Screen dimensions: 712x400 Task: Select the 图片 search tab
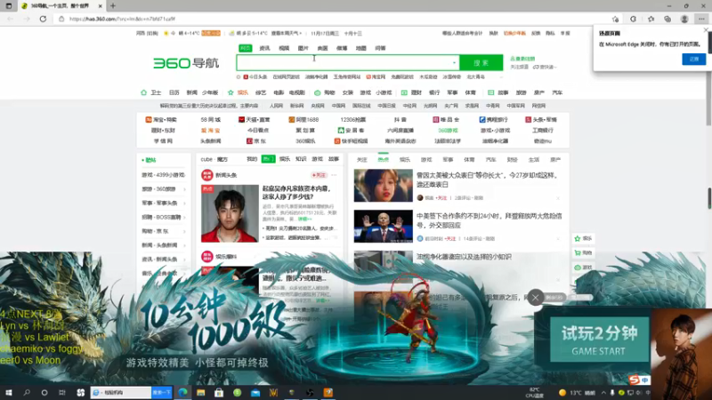303,48
